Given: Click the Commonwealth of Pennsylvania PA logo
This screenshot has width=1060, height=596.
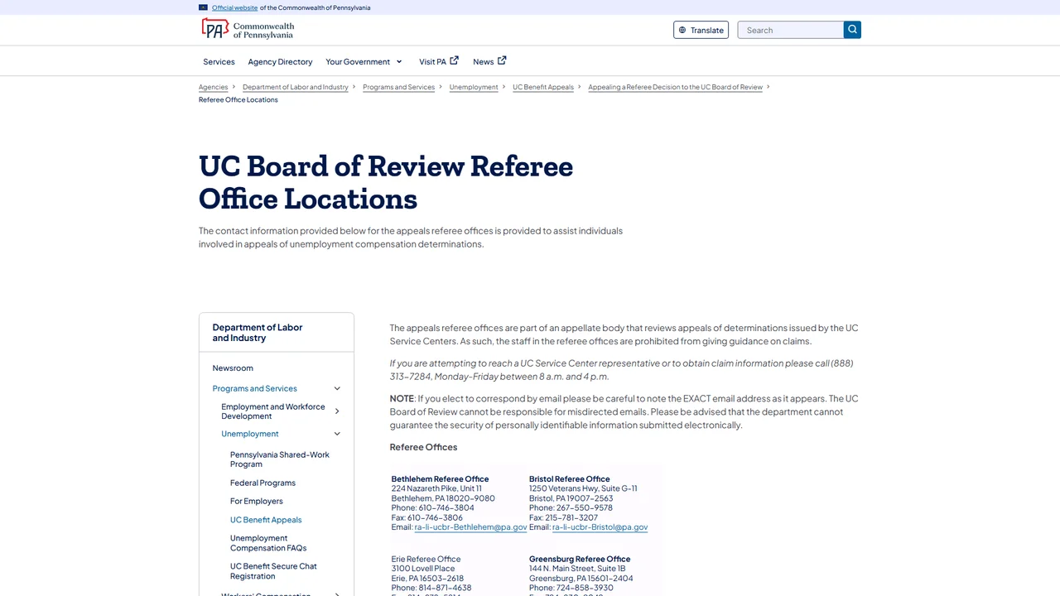Looking at the screenshot, I should [248, 29].
